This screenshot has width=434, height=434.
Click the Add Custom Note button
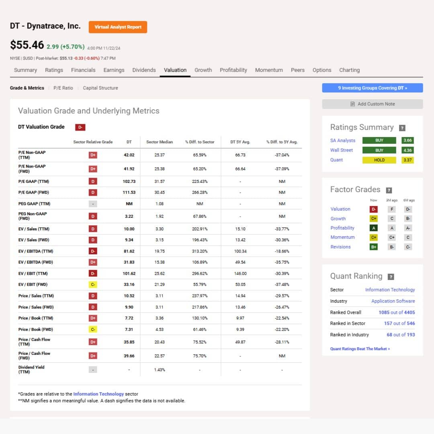(x=372, y=104)
